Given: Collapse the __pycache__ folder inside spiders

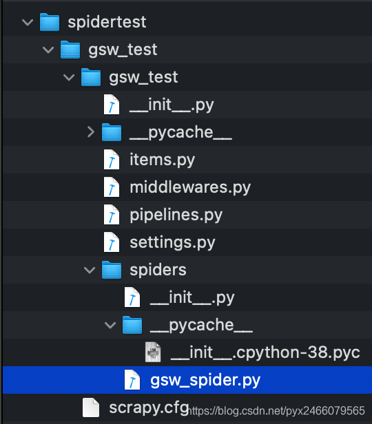Looking at the screenshot, I should (x=110, y=325).
